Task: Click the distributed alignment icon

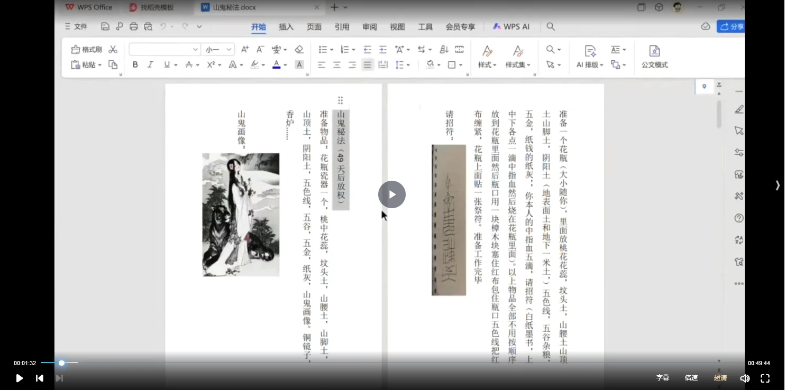Action: pyautogui.click(x=383, y=64)
